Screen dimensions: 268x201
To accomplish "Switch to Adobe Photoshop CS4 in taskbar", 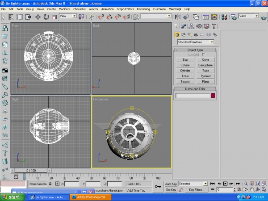I will (91, 197).
